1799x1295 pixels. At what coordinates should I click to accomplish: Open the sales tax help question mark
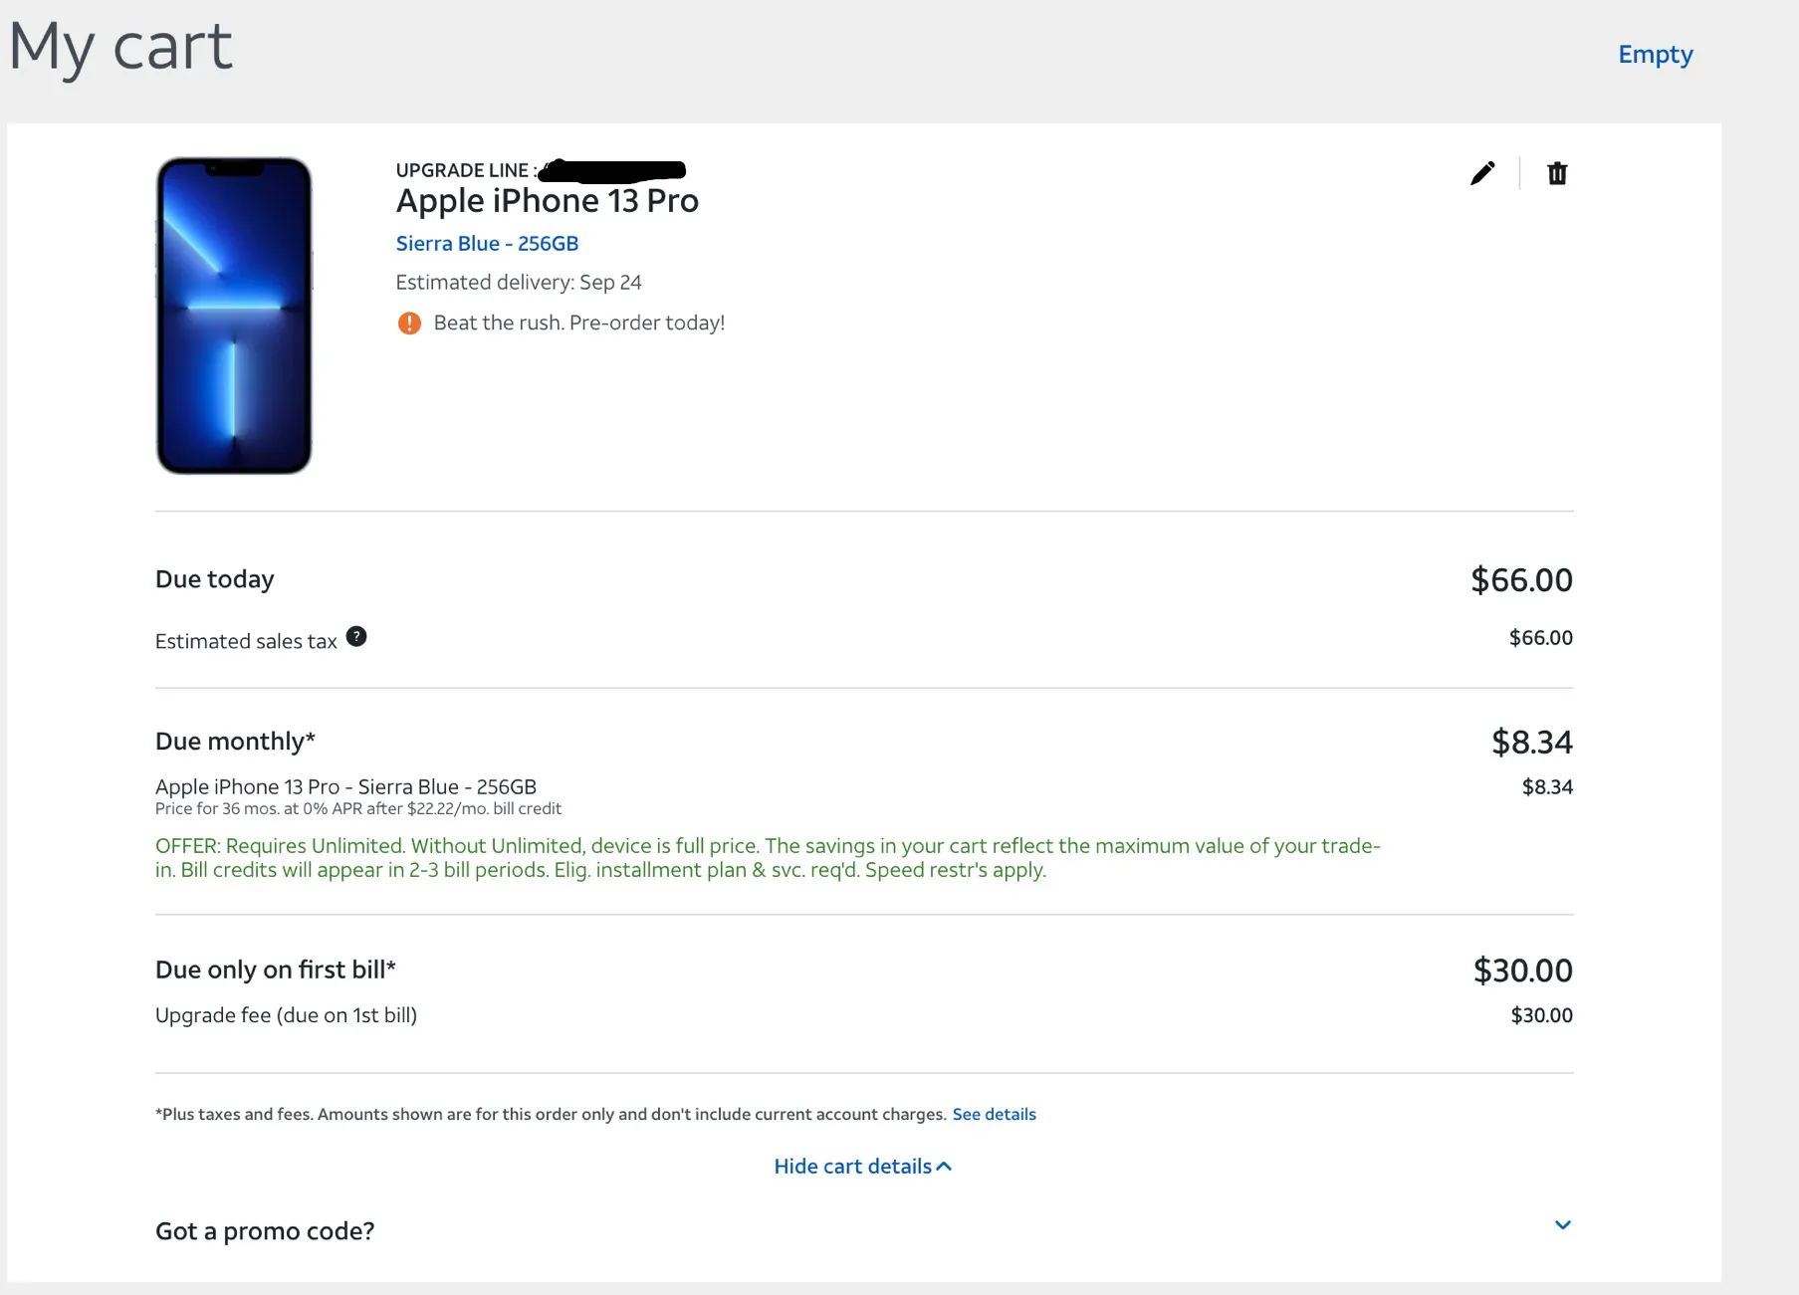356,637
